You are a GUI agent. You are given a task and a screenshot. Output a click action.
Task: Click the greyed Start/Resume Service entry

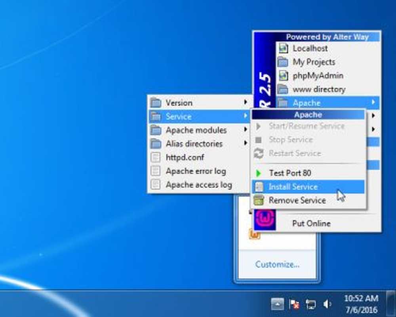[x=308, y=126]
